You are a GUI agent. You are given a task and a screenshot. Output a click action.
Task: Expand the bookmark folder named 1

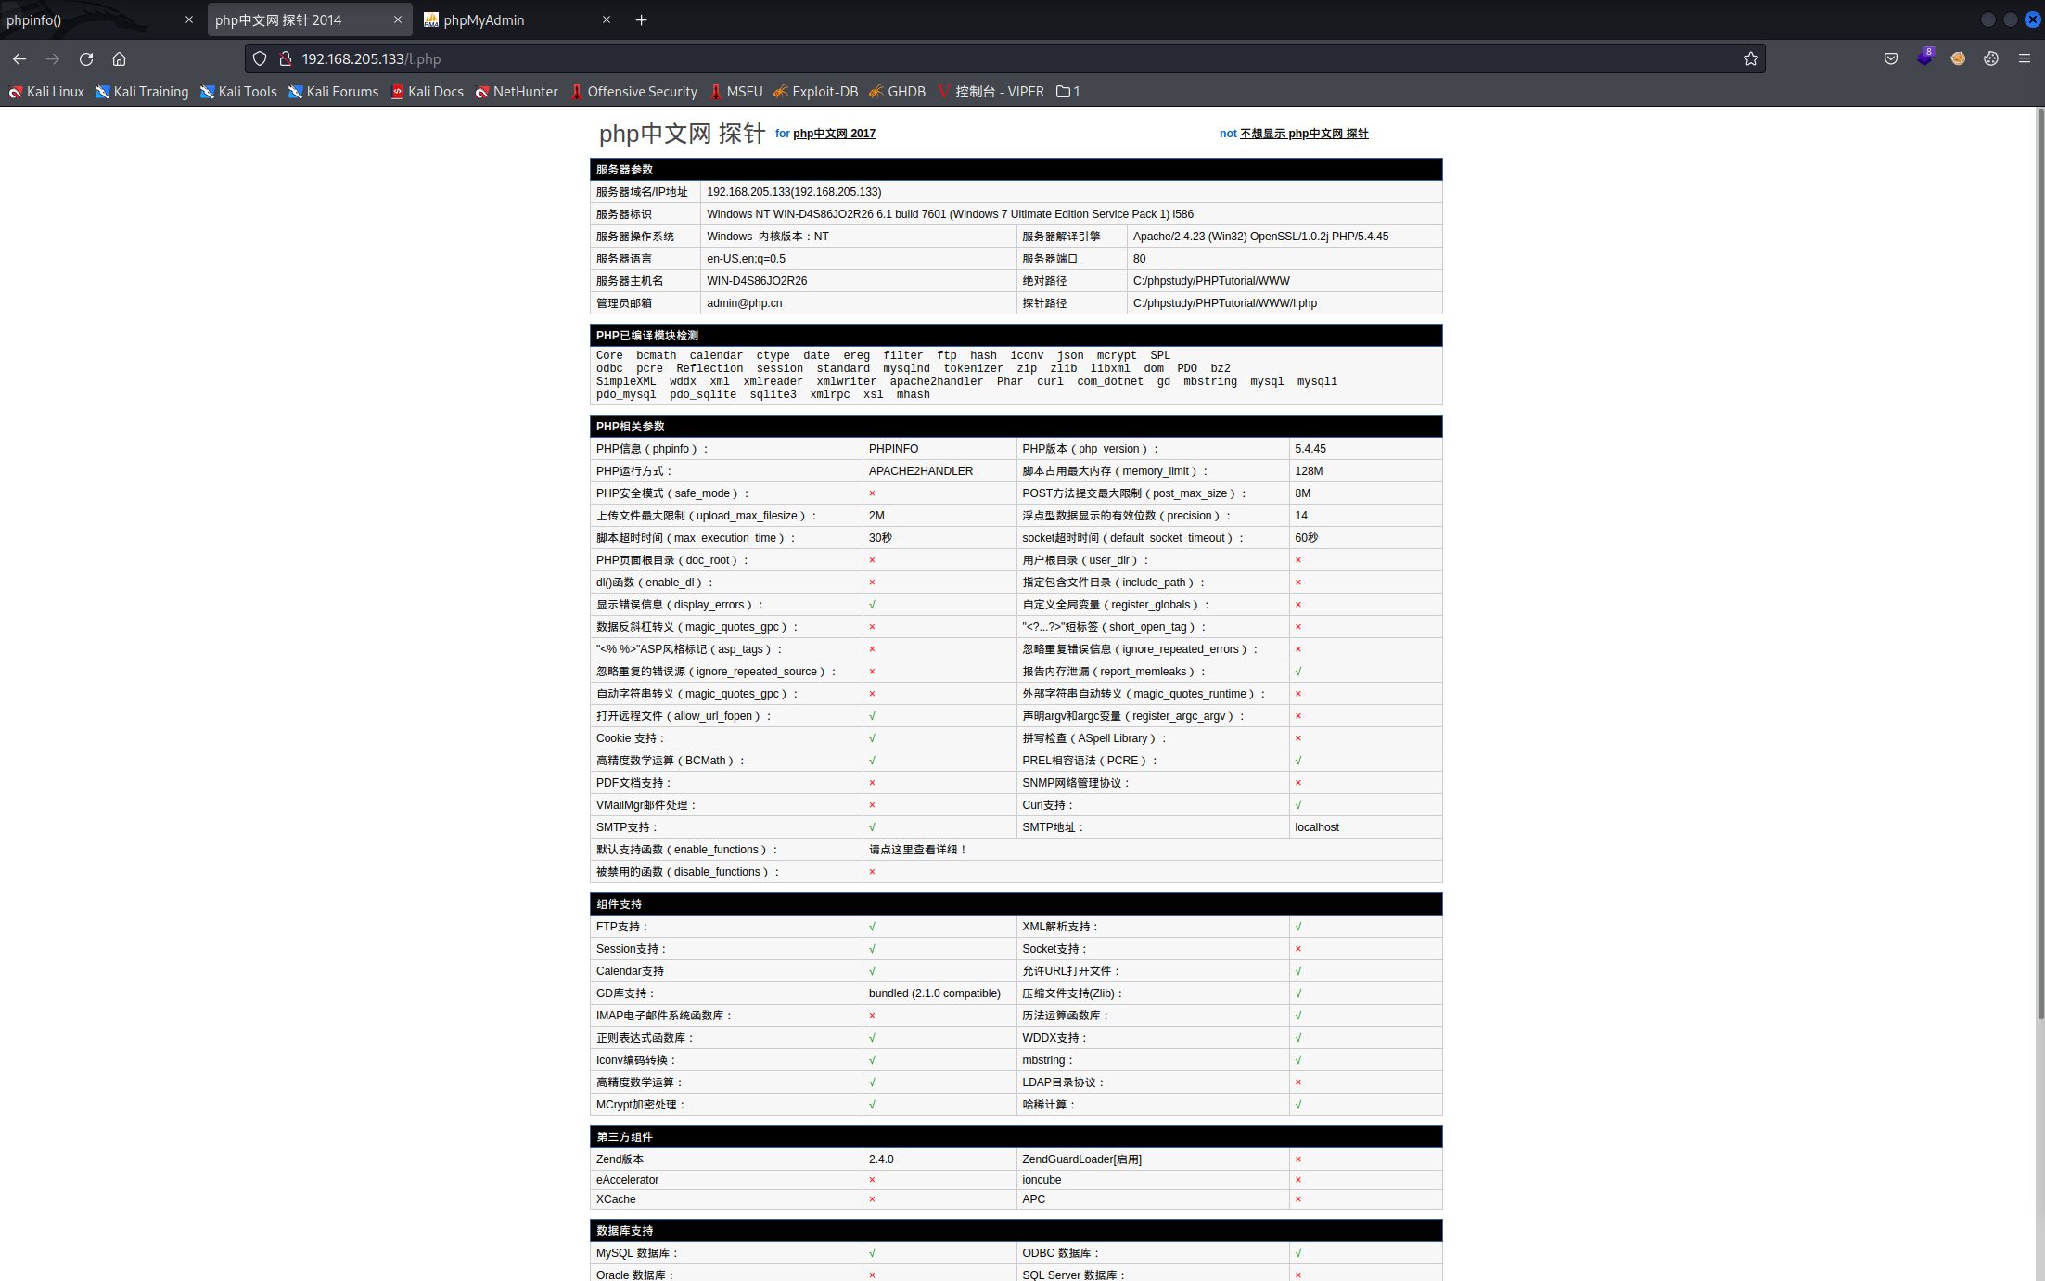[1067, 91]
